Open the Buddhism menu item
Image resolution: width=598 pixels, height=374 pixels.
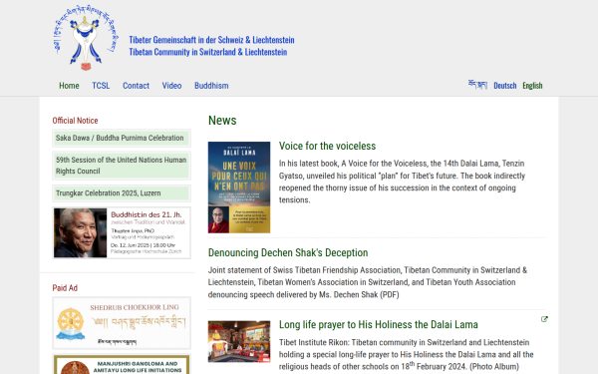pos(211,86)
